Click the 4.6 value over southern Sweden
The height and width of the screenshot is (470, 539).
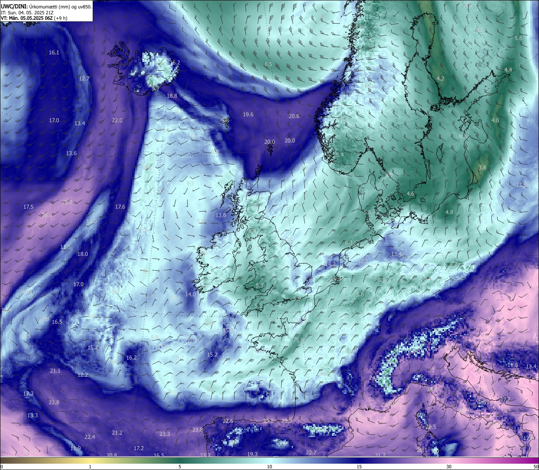click(411, 194)
